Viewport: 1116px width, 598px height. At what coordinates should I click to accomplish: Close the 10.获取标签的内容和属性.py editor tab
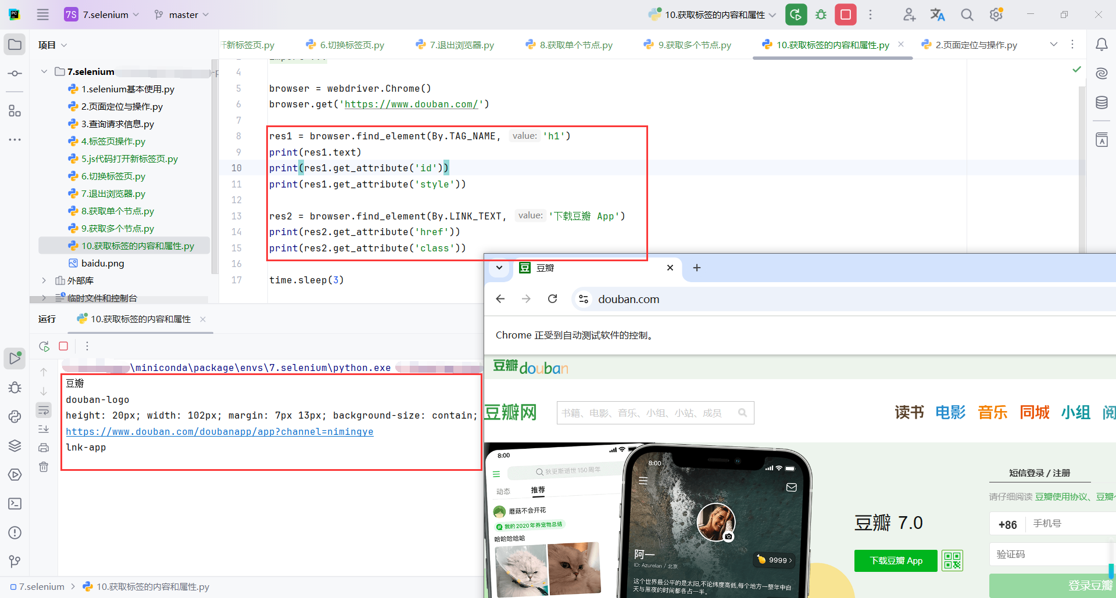point(901,44)
